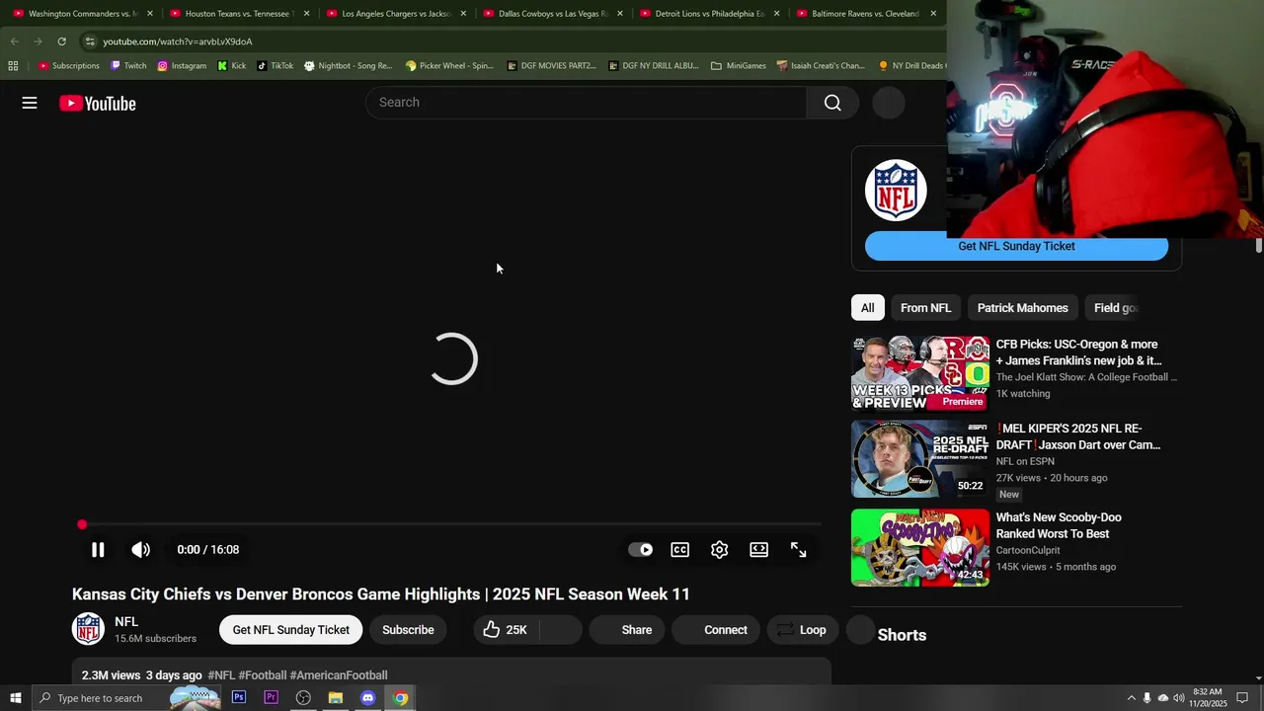Switch to Los Angeles Chargers tab
Viewport: 1264px width, 711px height.
[x=396, y=14]
